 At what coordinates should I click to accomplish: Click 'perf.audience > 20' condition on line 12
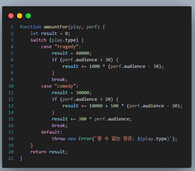coord(86,99)
